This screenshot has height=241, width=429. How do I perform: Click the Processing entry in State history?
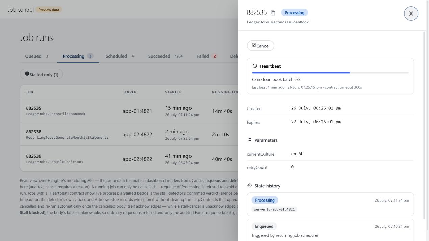point(330,204)
